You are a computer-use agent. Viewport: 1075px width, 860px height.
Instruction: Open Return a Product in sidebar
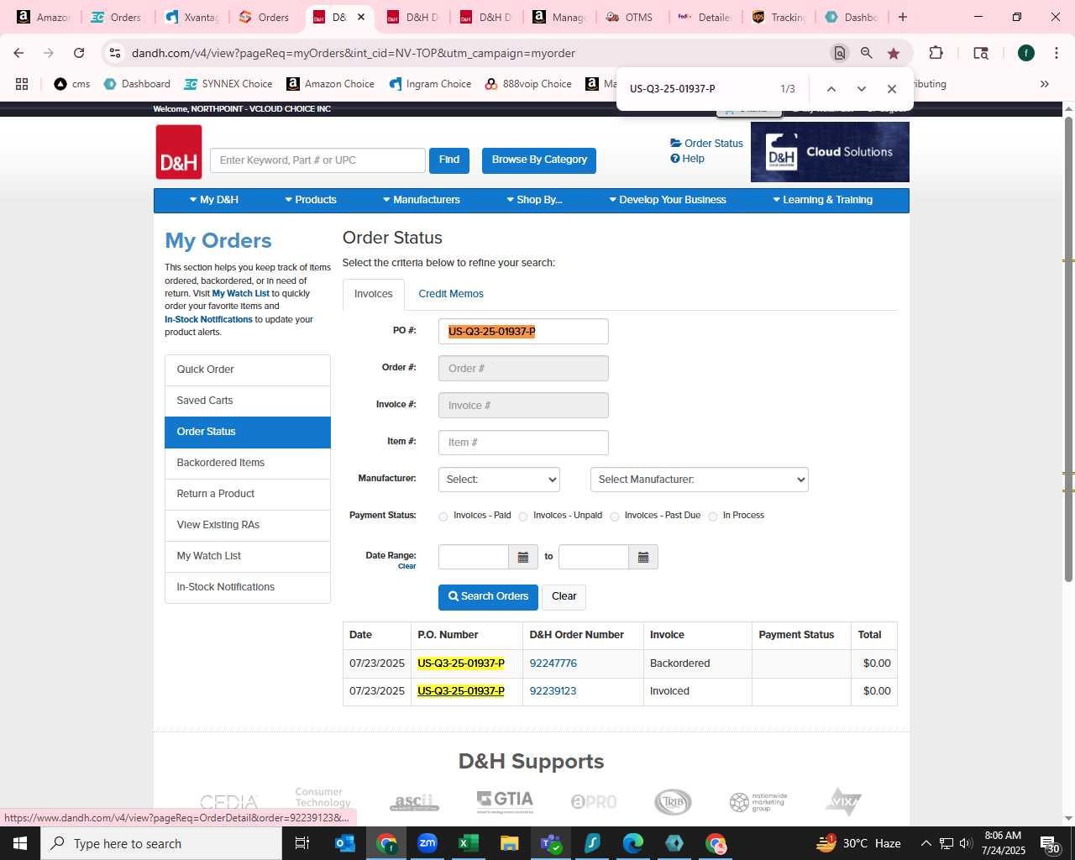point(248,494)
